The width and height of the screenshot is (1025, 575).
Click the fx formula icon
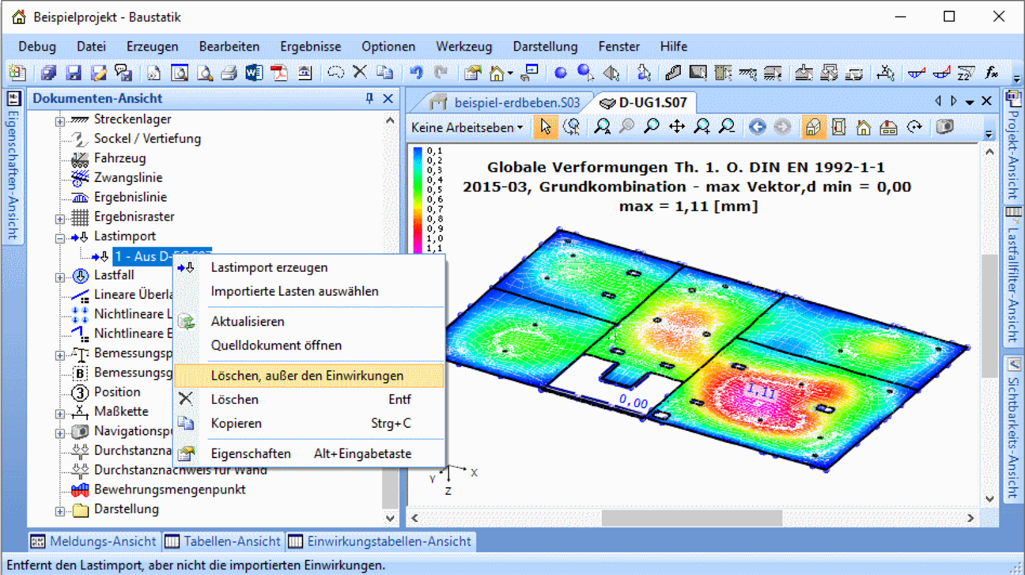point(991,74)
